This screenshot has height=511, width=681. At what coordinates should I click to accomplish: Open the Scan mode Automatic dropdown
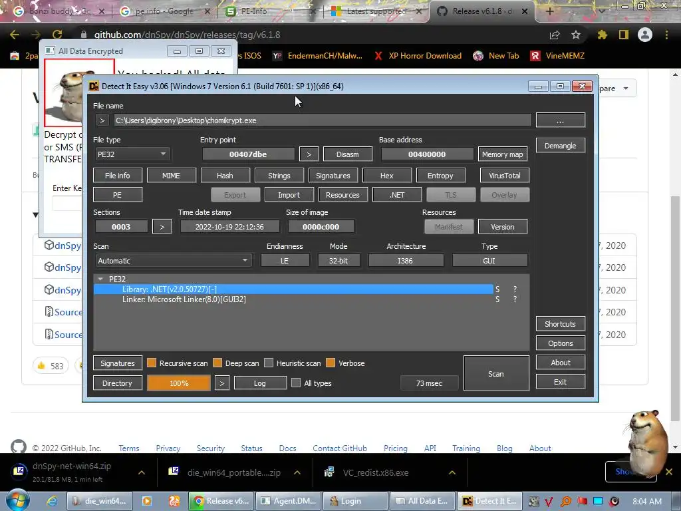click(x=173, y=261)
